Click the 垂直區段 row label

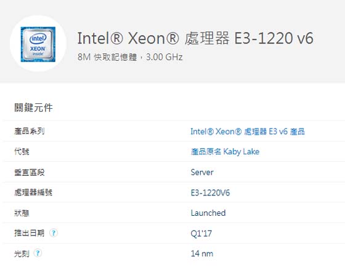[x=30, y=172]
